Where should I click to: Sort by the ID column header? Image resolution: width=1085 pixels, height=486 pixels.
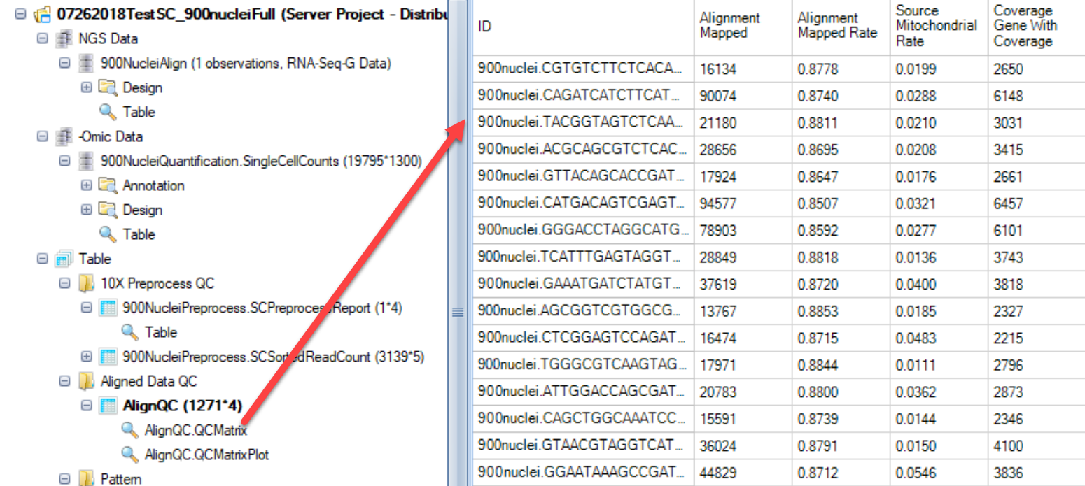coord(583,27)
